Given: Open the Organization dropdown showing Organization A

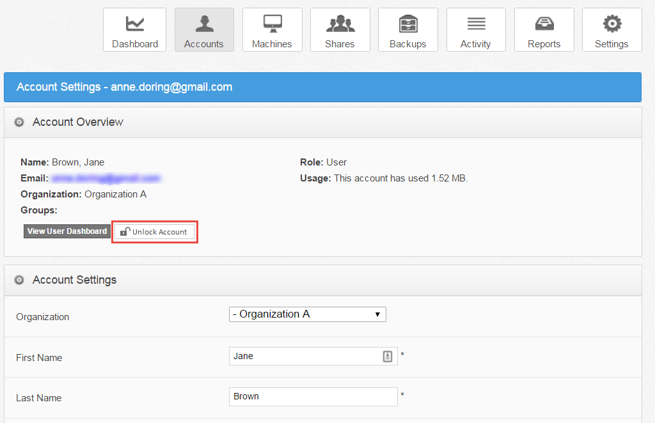Looking at the screenshot, I should click(x=307, y=314).
